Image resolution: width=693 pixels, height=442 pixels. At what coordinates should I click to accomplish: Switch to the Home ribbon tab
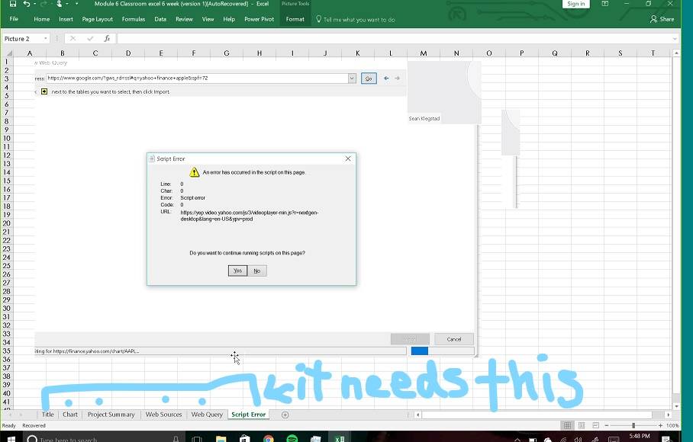click(x=41, y=19)
